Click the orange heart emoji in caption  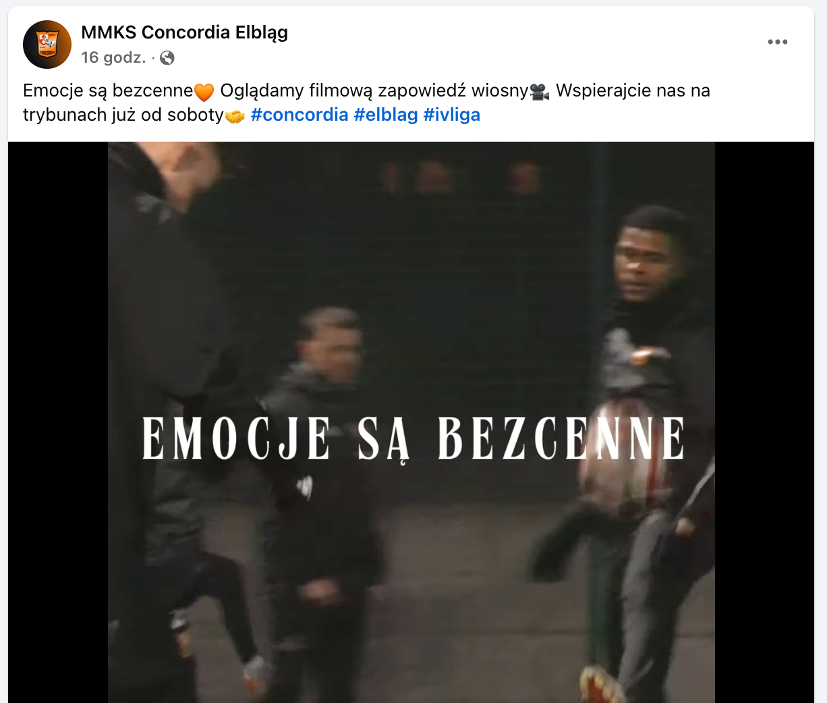(x=204, y=91)
